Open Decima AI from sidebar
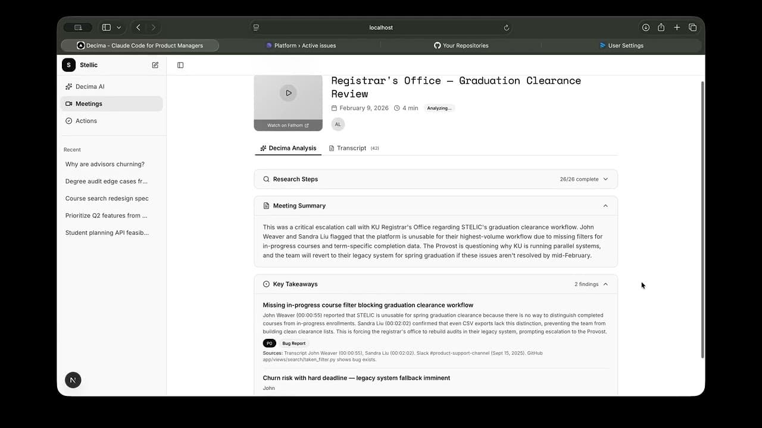Screen dimensions: 762x428 click(x=89, y=87)
